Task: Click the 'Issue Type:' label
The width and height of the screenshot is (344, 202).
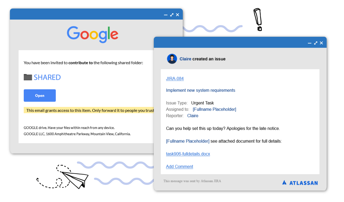Action: point(177,103)
